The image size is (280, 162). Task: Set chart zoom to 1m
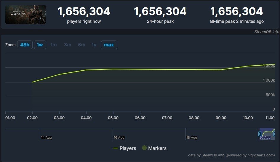(x=54, y=45)
